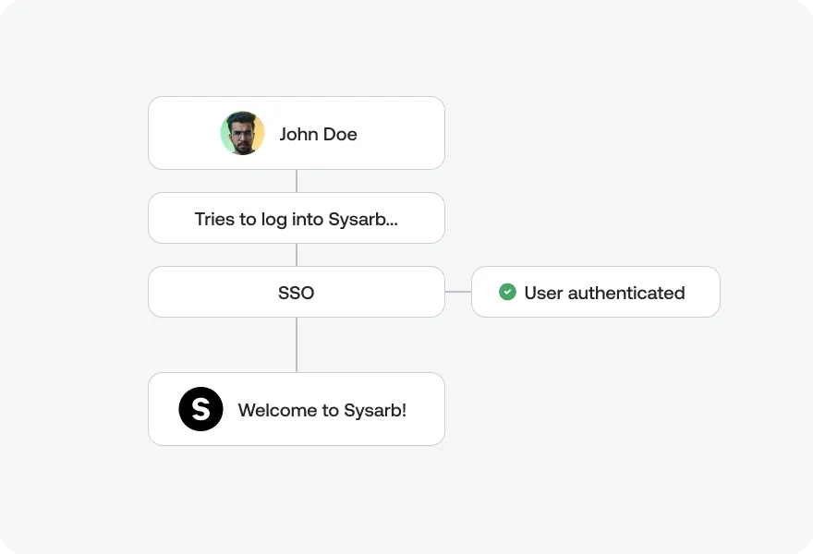Click the 'Welcome to Sysarb!' message text
Image resolution: width=813 pixels, height=554 pixels.
click(322, 410)
